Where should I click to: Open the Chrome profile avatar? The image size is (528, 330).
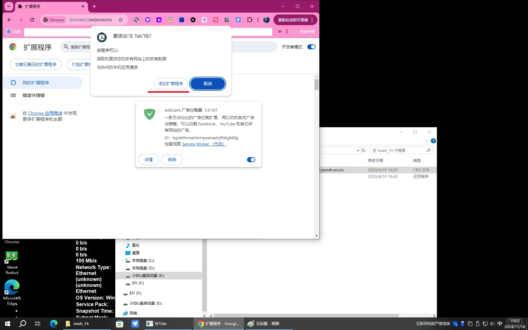coord(267,20)
